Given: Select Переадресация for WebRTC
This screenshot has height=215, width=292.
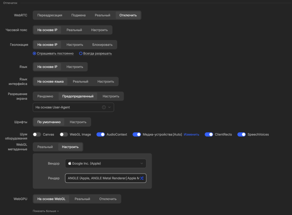Looking at the screenshot, I should click(50, 15).
